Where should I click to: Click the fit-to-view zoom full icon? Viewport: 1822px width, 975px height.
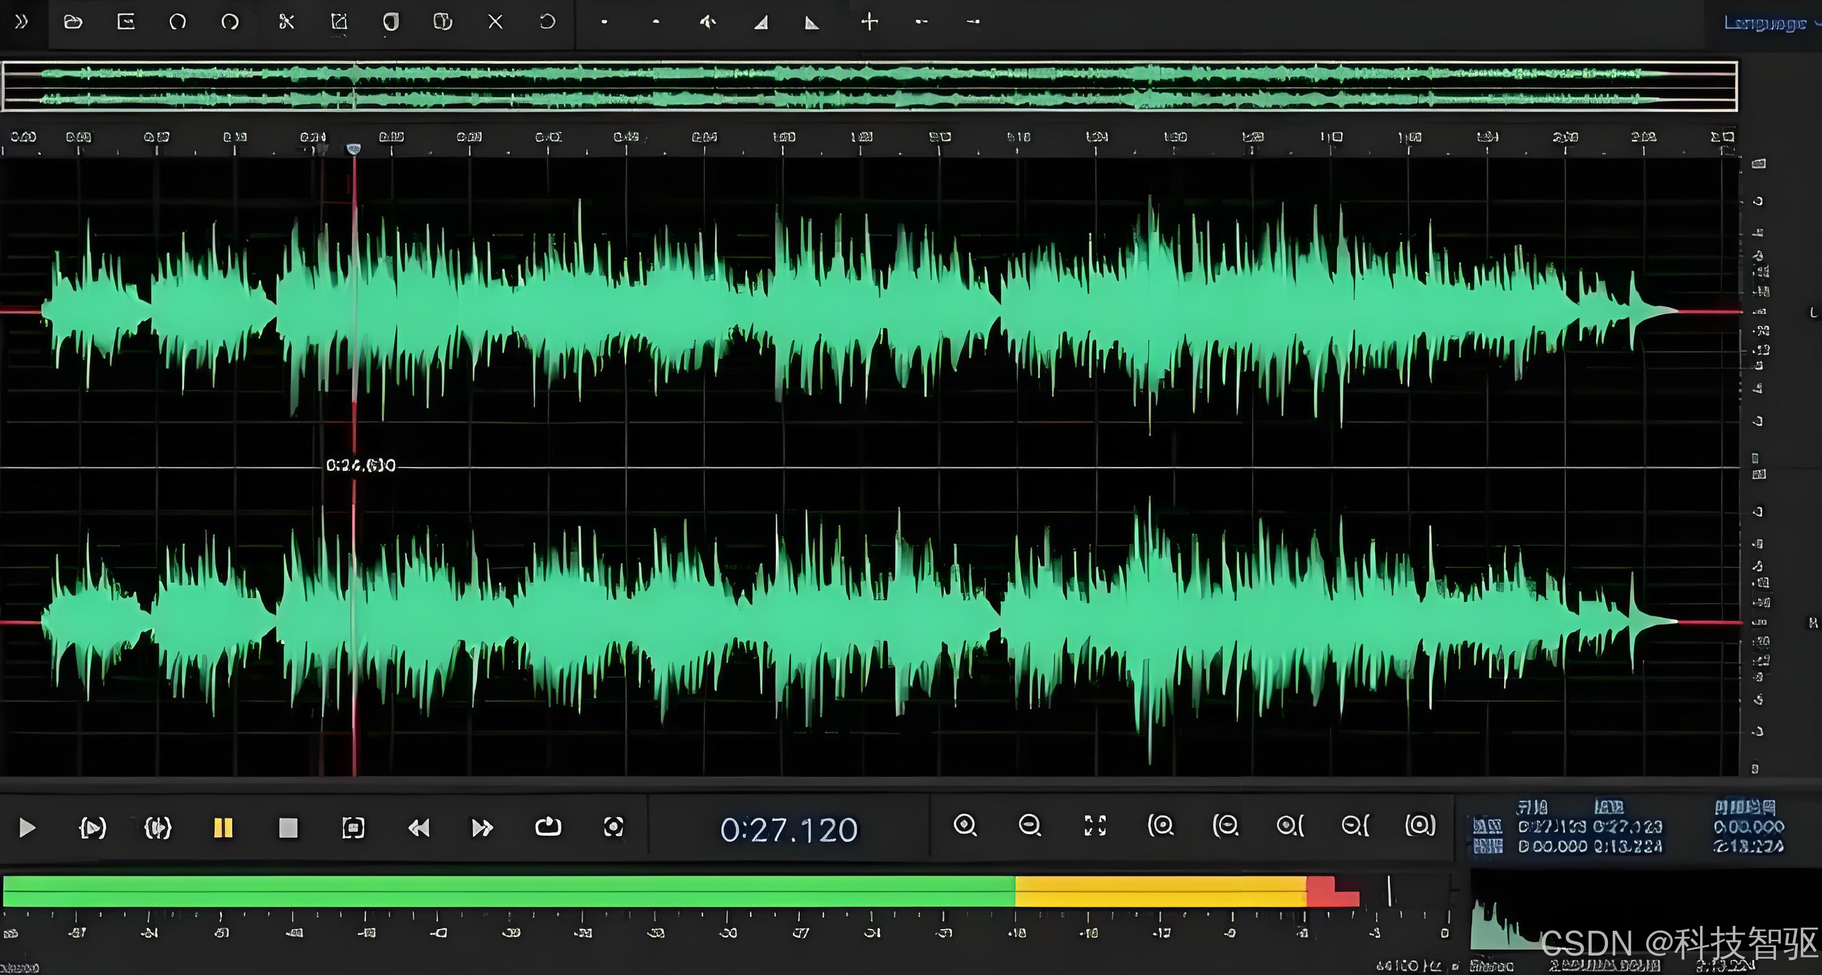(x=1095, y=825)
